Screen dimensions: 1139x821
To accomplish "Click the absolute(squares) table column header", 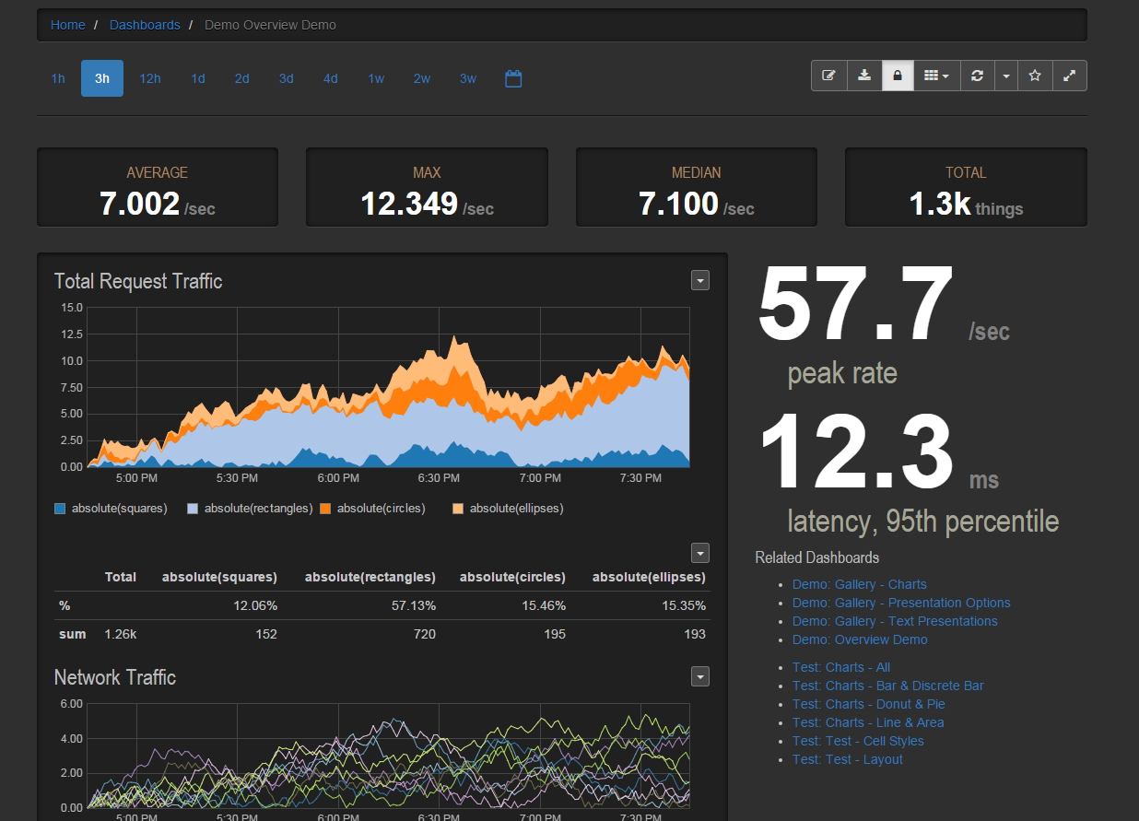I will click(x=219, y=577).
